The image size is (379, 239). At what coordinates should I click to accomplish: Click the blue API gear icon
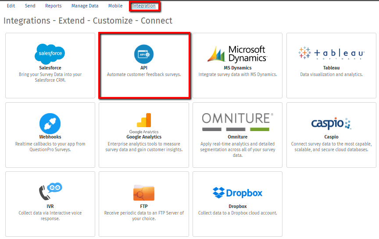(144, 54)
